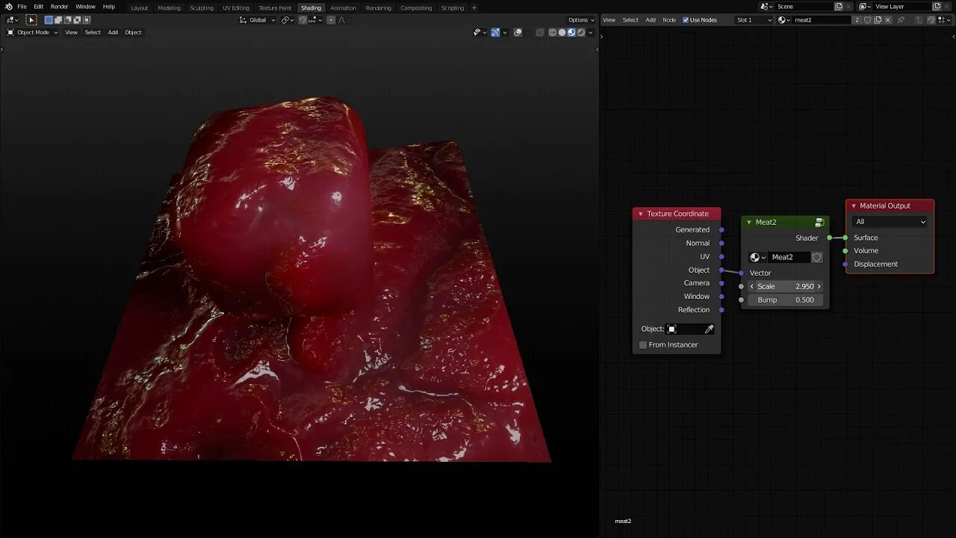Select the cursor tweak tool button
Viewport: 956px width, 538px height.
coord(31,20)
